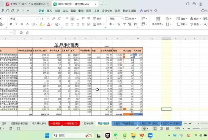
Task: Switch to the 目录 sheet tab
Action: 4,124
